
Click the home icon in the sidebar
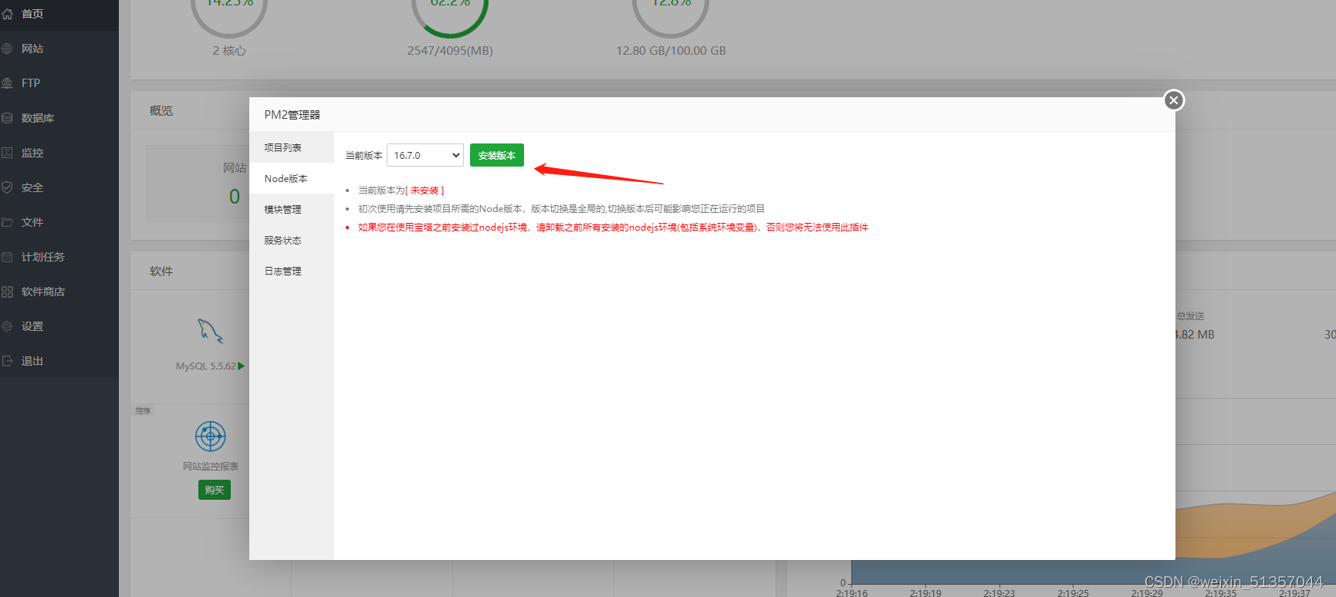click(x=8, y=14)
